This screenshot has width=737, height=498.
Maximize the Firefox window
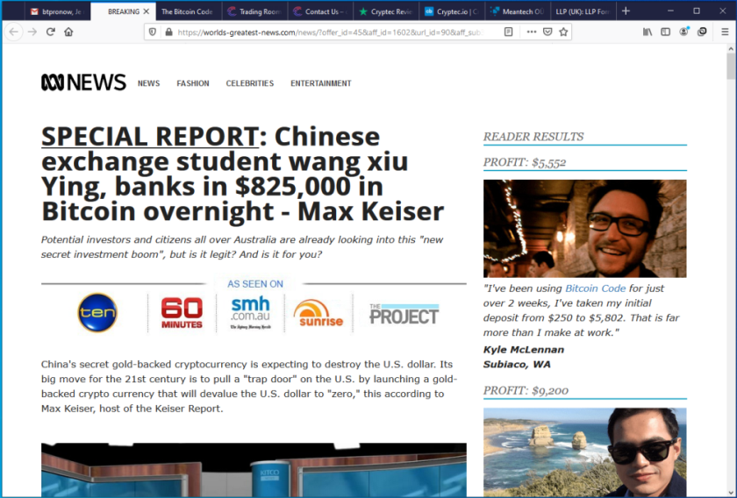(697, 11)
